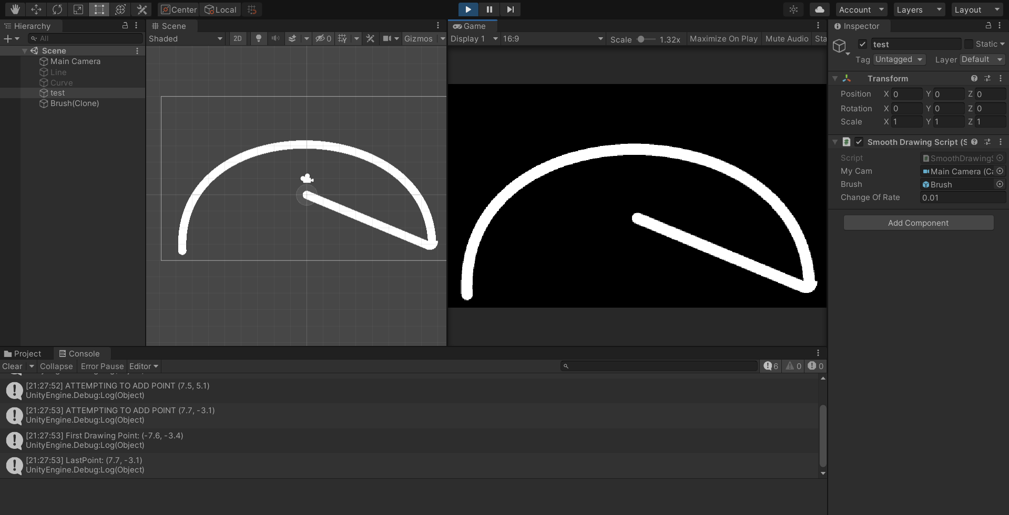Open Layer Default dropdown

coord(982,59)
